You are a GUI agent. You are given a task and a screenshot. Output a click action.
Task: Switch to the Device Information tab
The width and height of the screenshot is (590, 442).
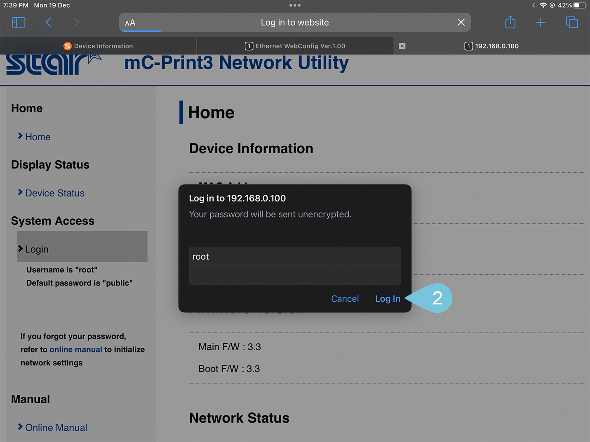click(x=98, y=46)
